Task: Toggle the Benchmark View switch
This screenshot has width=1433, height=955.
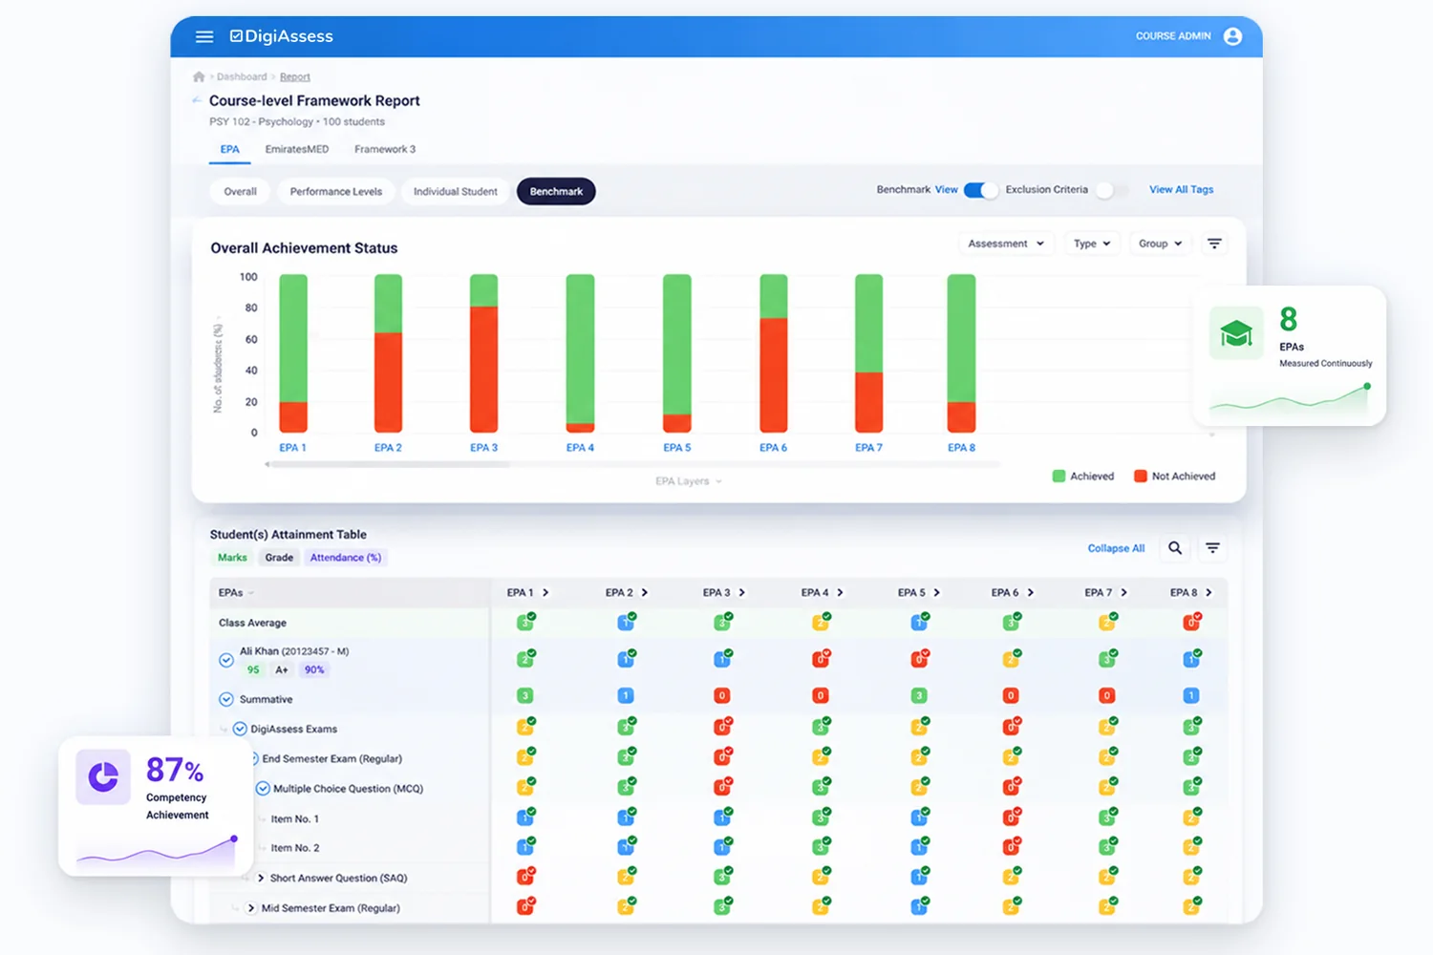Action: (980, 190)
